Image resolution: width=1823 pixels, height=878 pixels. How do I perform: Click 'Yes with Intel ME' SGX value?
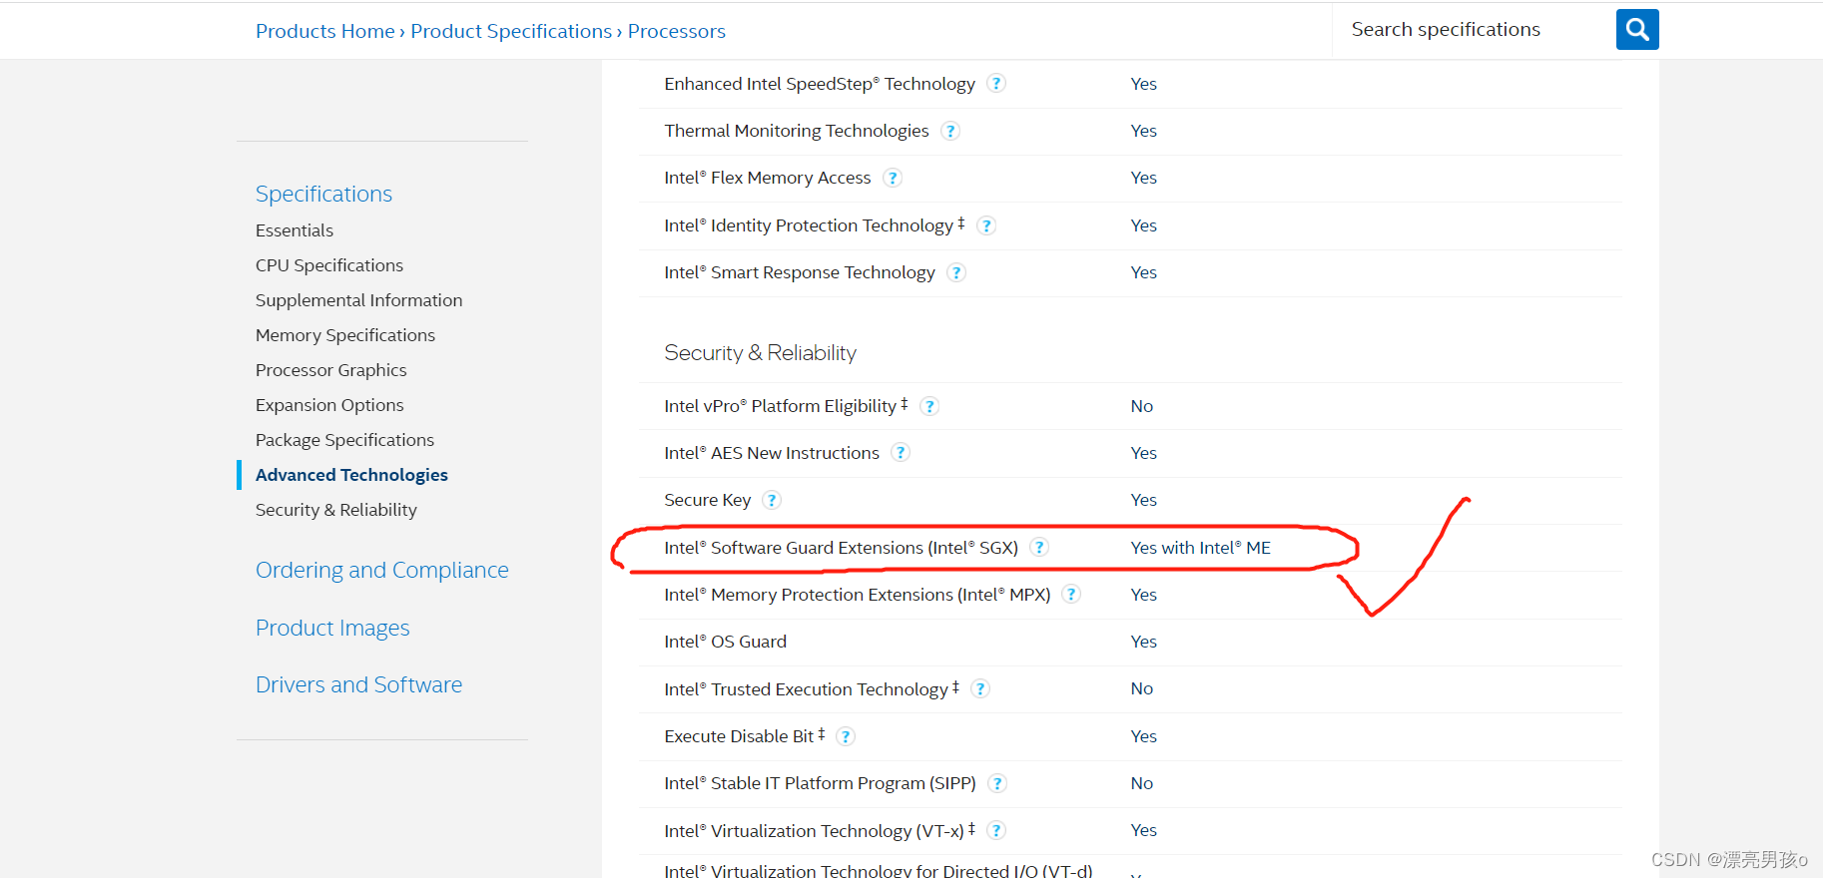1201,548
